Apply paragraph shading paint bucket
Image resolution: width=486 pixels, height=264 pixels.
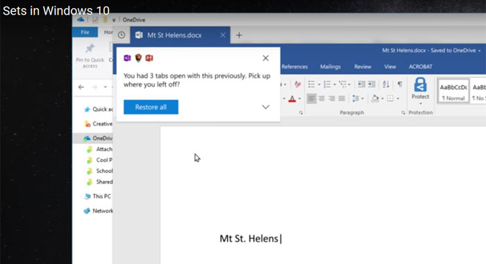click(x=375, y=98)
